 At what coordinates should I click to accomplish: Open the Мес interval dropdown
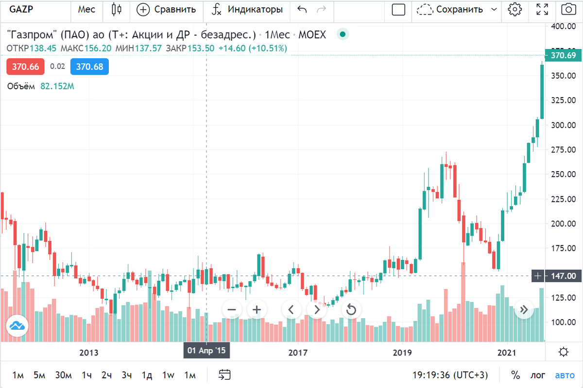pos(86,9)
